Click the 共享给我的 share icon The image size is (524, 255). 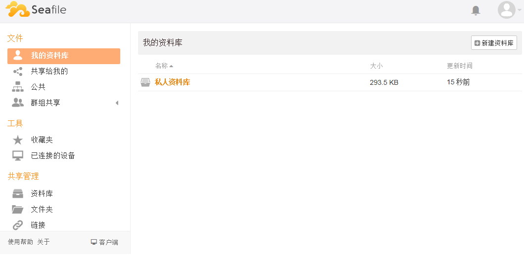(x=18, y=72)
